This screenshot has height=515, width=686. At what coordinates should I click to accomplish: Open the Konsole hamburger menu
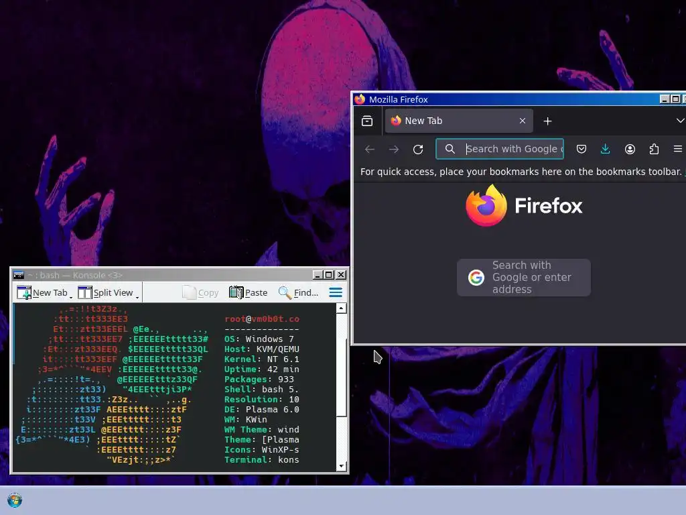tap(336, 292)
